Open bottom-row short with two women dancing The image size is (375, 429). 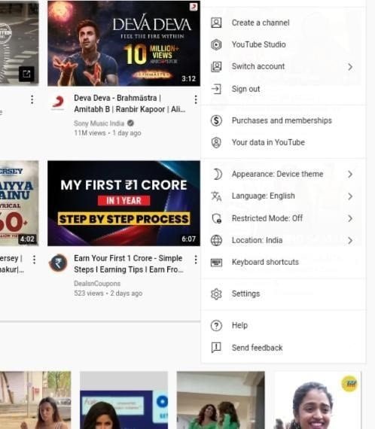(221, 400)
